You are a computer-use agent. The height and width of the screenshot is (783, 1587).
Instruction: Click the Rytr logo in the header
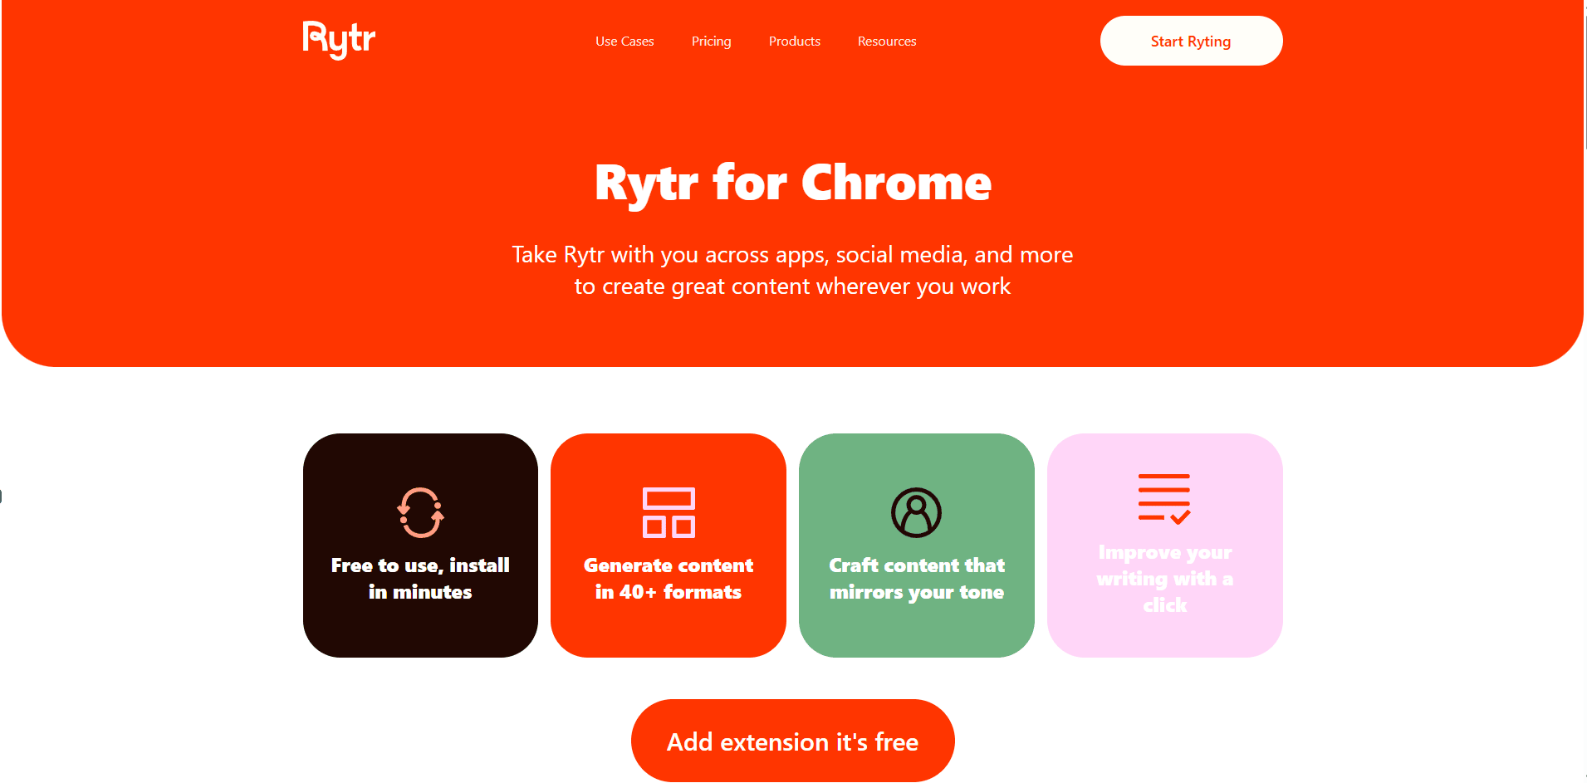coord(339,40)
